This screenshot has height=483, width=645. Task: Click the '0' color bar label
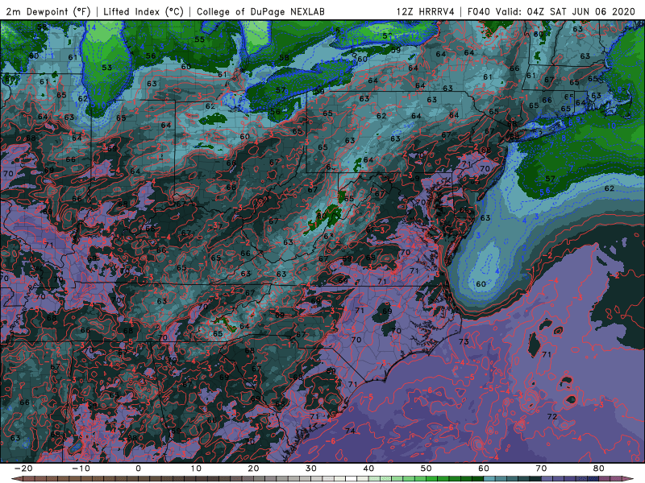pos(138,469)
